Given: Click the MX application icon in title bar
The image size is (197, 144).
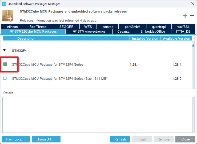Looking at the screenshot, I should (4, 4).
